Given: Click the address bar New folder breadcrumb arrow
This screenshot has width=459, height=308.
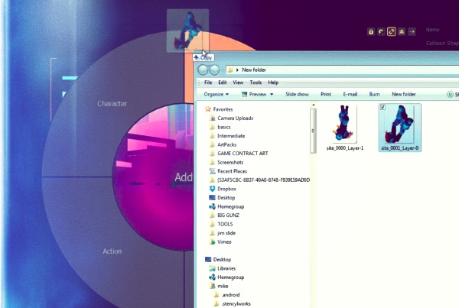Looking at the screenshot, I should [x=236, y=70].
